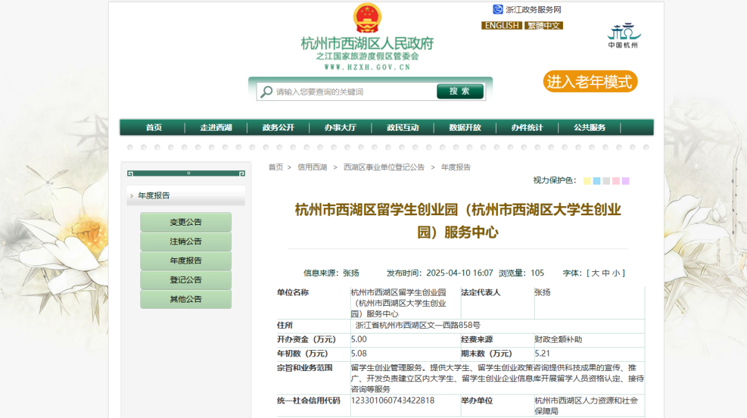Switch the site language to ENGLISH
Viewport: 747px width, 418px height.
[501, 26]
